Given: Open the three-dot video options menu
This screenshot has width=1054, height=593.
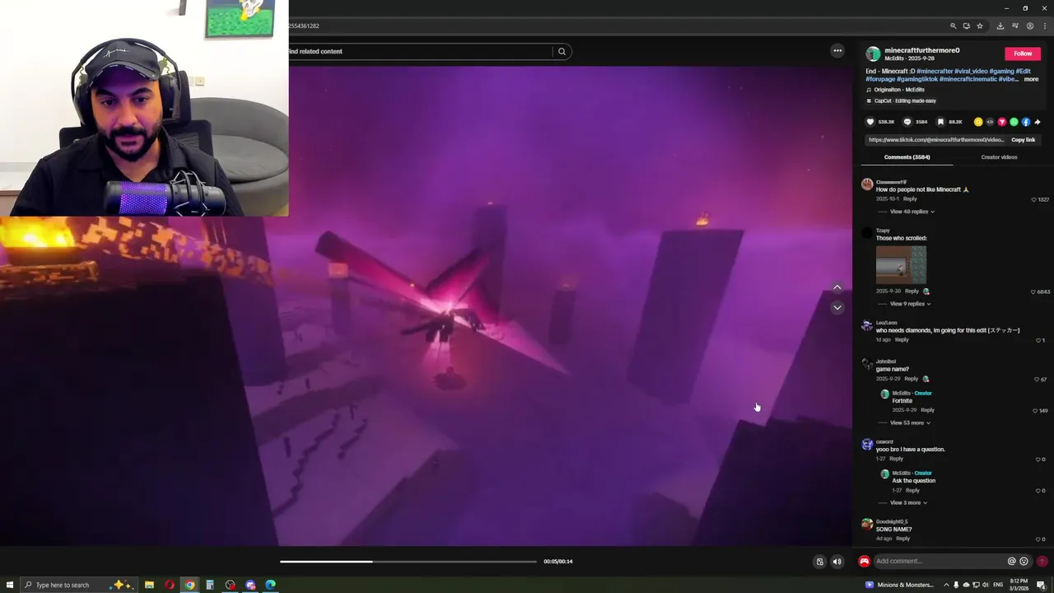Looking at the screenshot, I should click(x=837, y=51).
